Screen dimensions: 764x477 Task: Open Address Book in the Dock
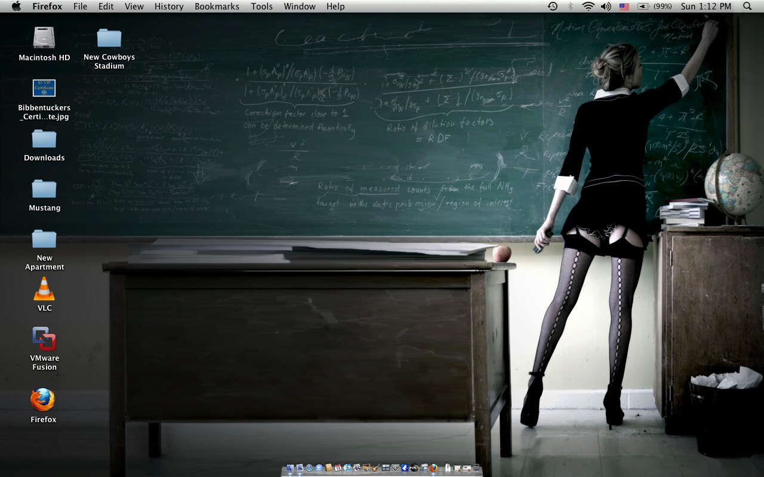(328, 467)
